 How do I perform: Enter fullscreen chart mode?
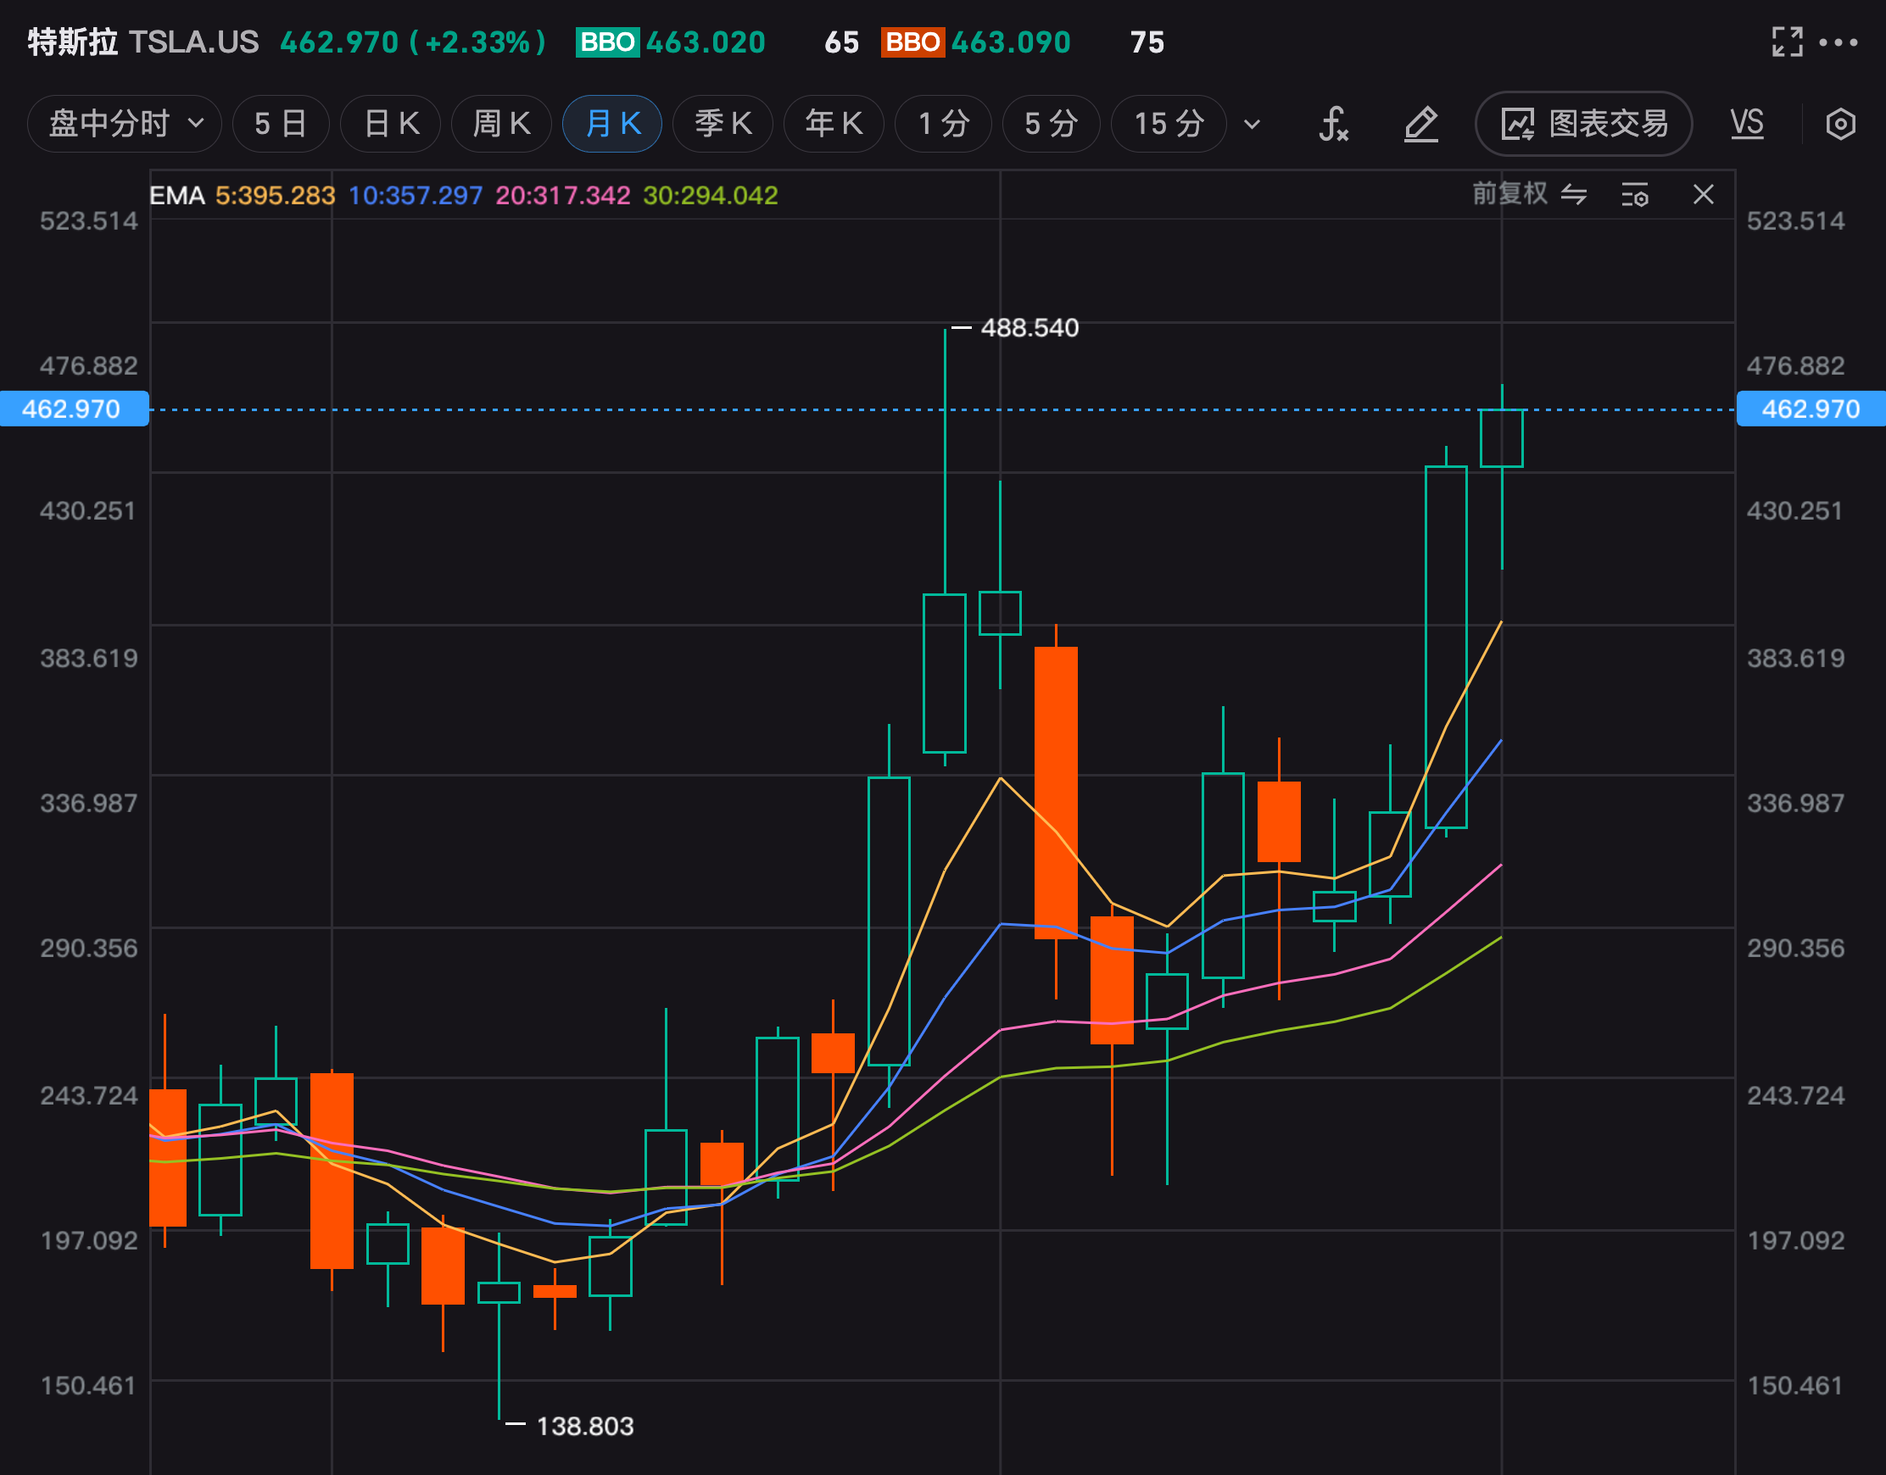point(1787,42)
